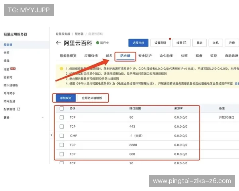Click the 应用防火墙模板 button
Screen dimensions: 239x191
tap(92, 98)
